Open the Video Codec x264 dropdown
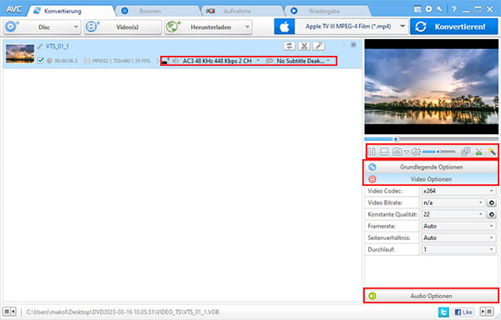 [x=458, y=191]
